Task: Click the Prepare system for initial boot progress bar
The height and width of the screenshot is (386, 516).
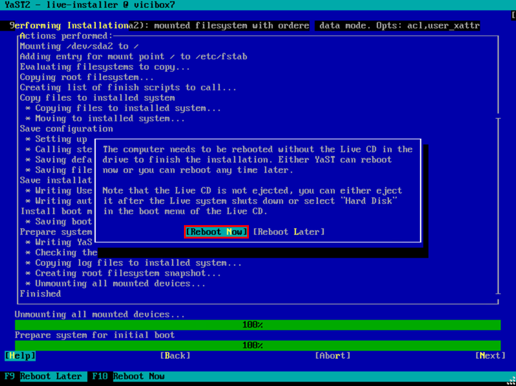Action: click(x=257, y=345)
